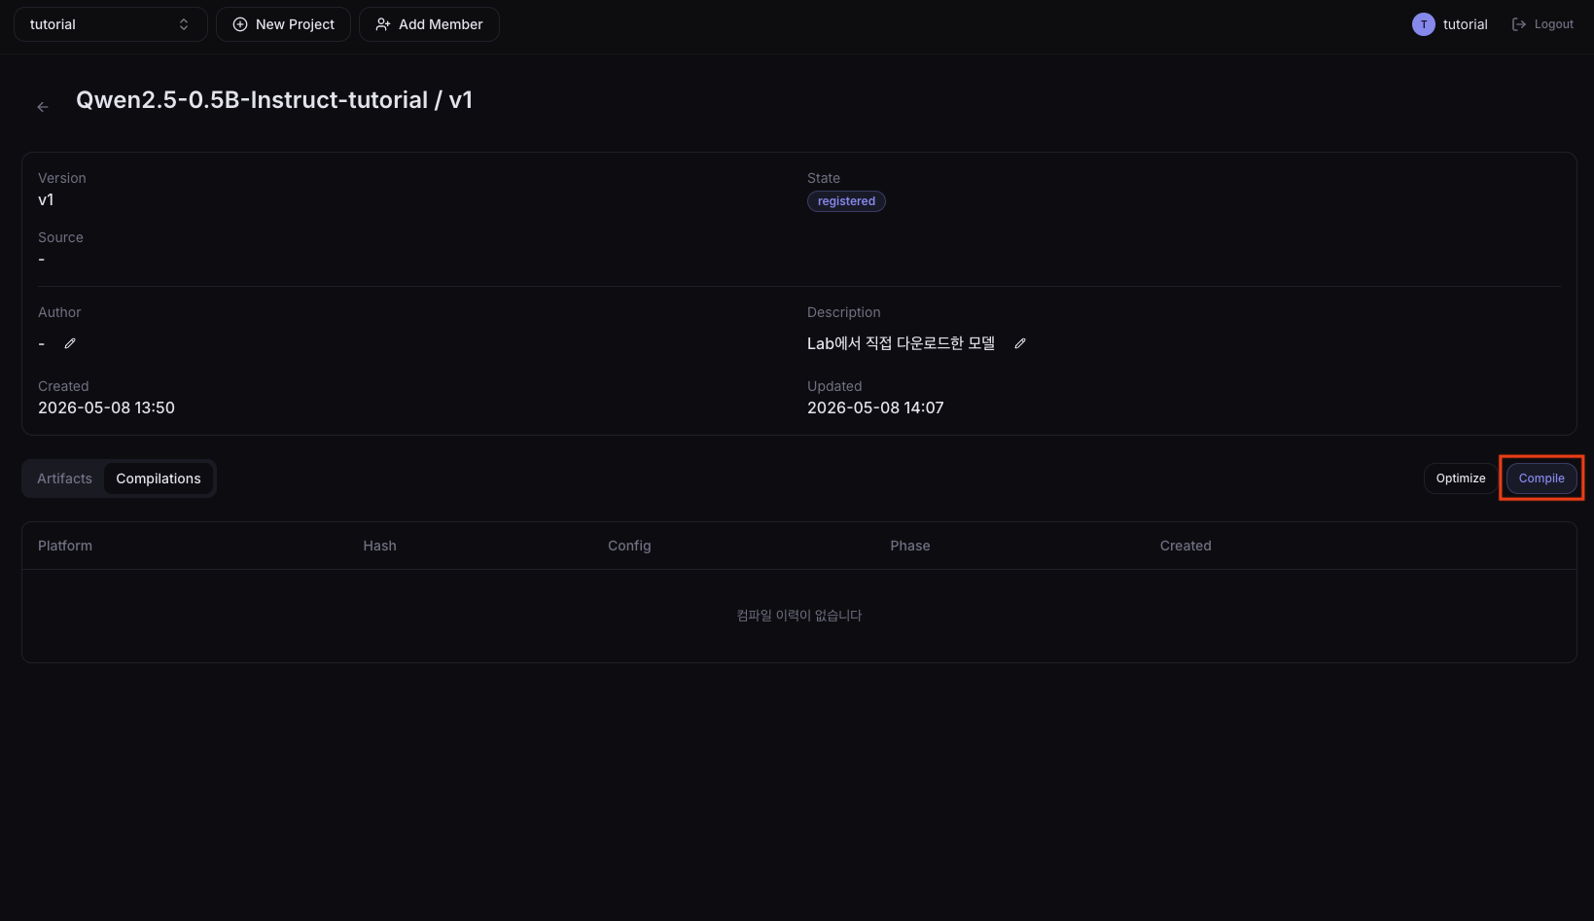Click the Hash column header
This screenshot has height=921, width=1594.
pyautogui.click(x=379, y=546)
